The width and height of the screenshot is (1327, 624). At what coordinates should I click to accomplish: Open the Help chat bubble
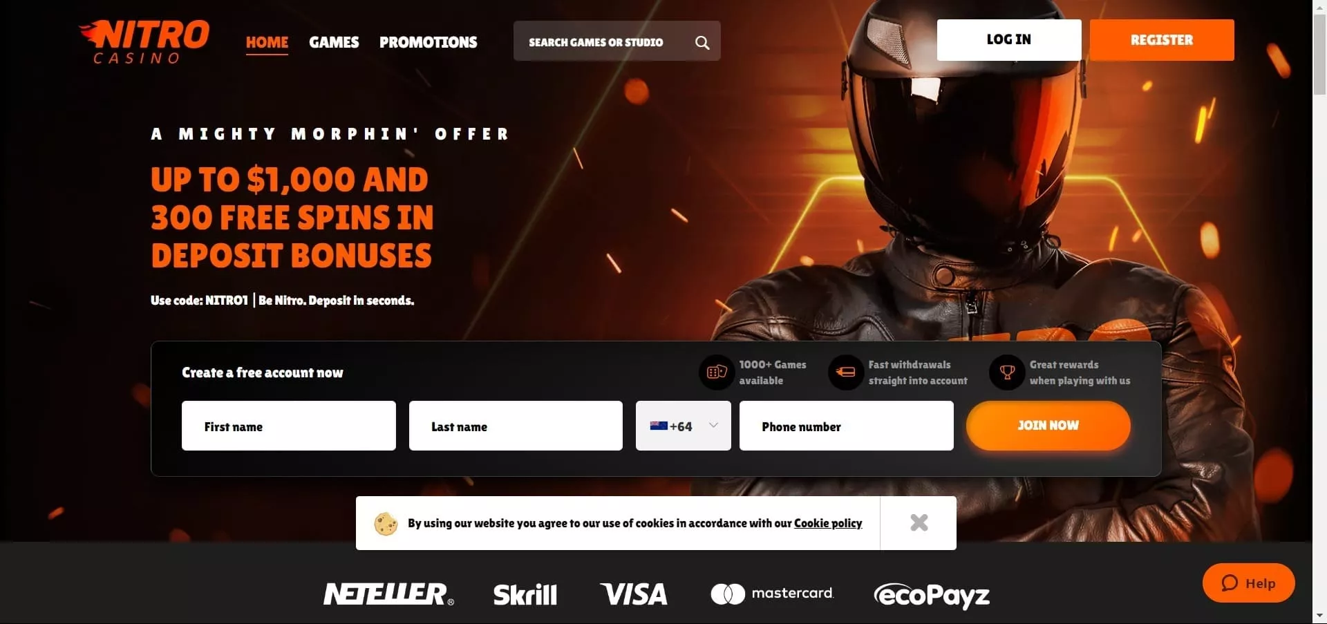(x=1248, y=583)
